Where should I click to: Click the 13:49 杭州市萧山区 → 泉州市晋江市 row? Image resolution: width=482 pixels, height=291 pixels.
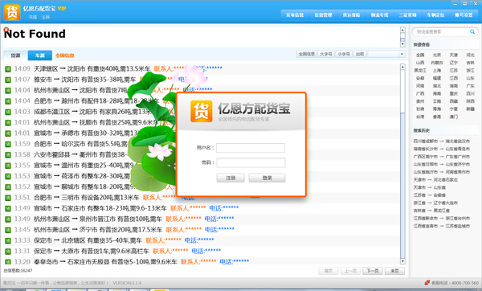pos(202,219)
